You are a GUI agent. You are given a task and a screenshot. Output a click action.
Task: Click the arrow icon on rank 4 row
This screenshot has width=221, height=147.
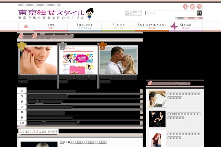(x=141, y=91)
